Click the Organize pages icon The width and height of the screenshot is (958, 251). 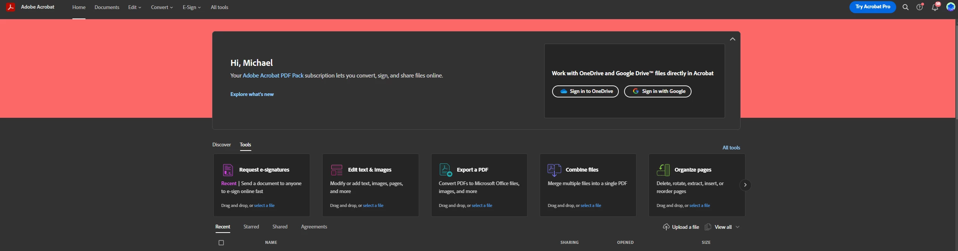click(663, 170)
